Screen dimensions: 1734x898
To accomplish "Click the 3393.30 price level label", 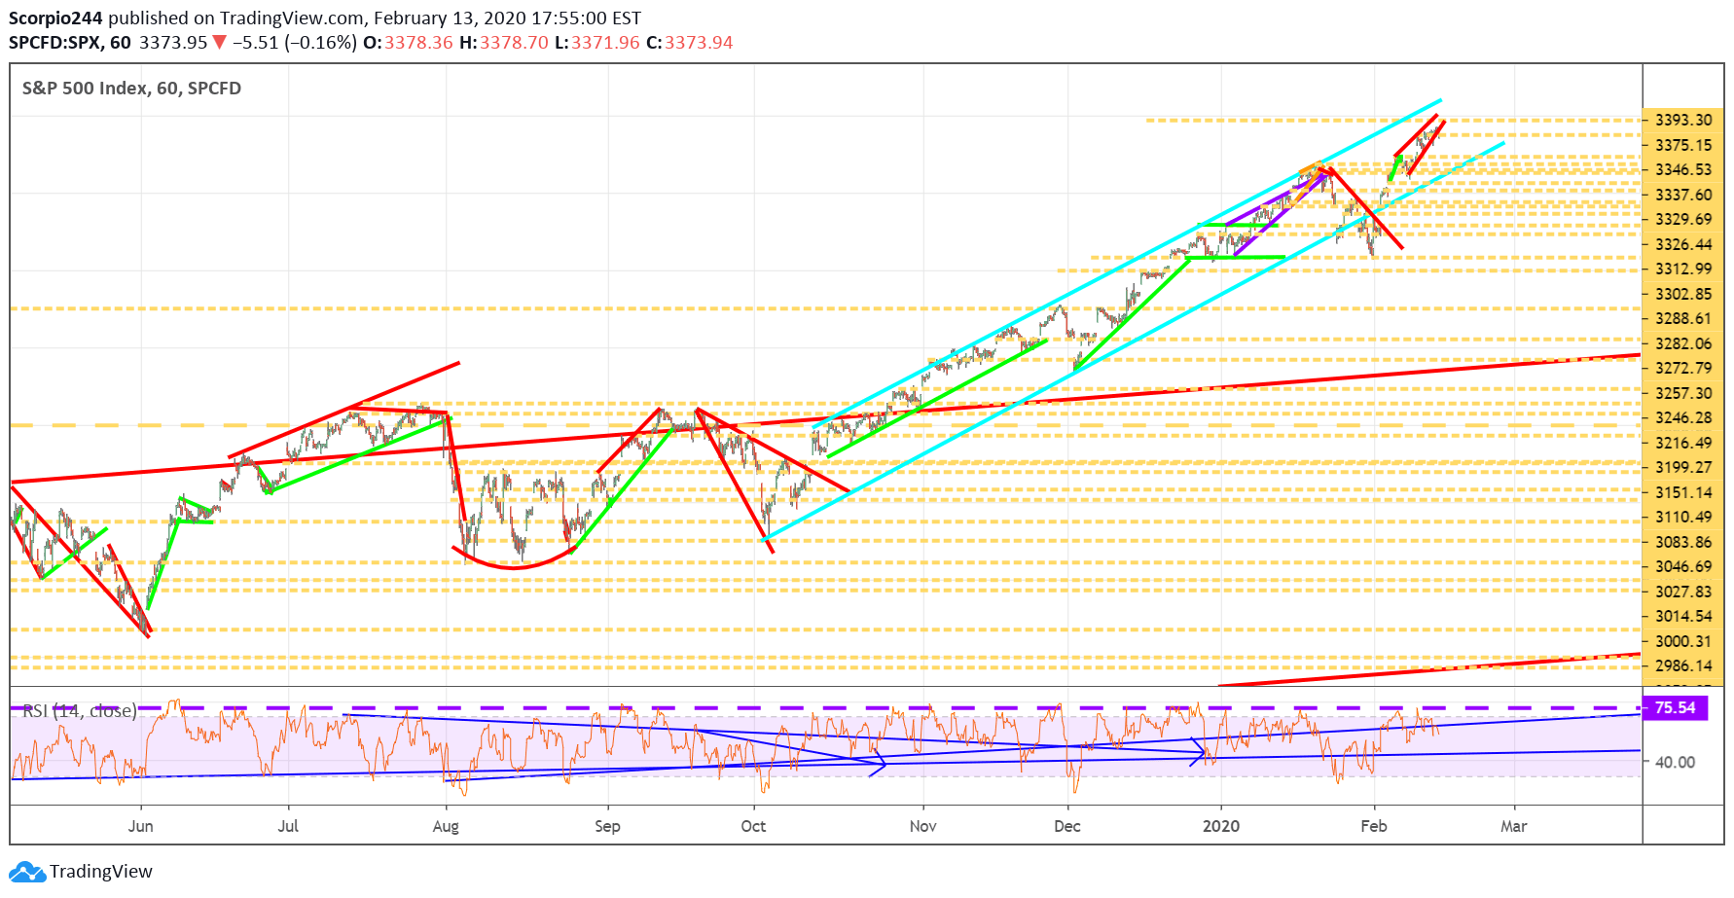I will click(x=1683, y=121).
